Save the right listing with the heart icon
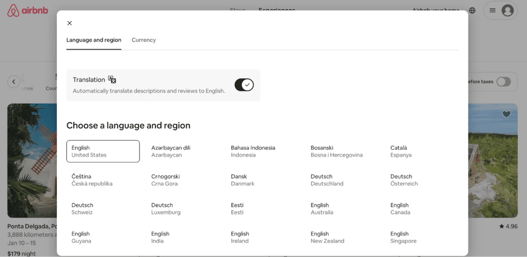Screen dimensions: 527x257 coord(506,114)
